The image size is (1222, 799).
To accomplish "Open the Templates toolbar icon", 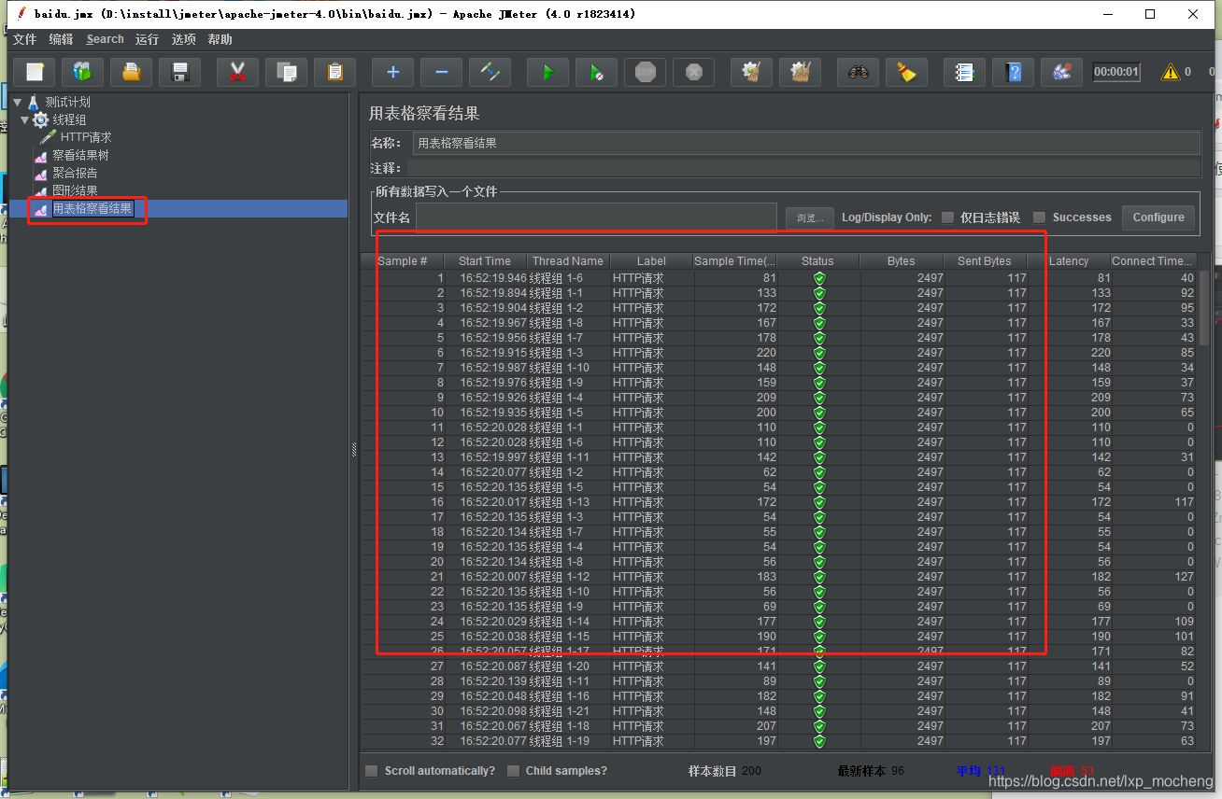I will (83, 72).
